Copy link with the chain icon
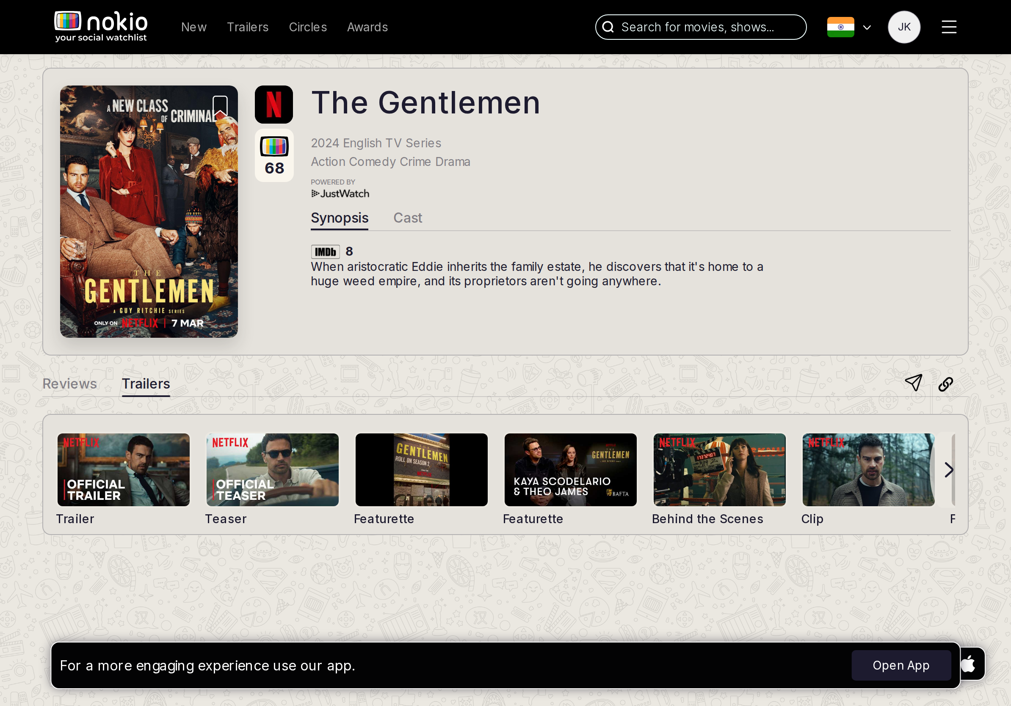This screenshot has width=1011, height=706. click(x=945, y=384)
